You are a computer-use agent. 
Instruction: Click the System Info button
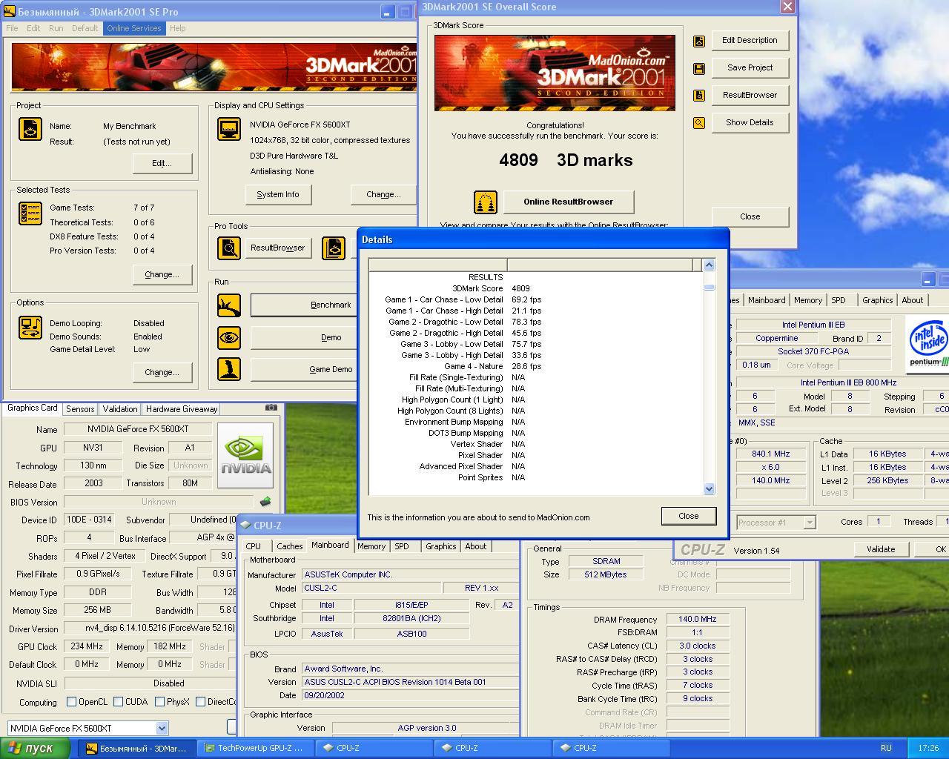[x=278, y=194]
